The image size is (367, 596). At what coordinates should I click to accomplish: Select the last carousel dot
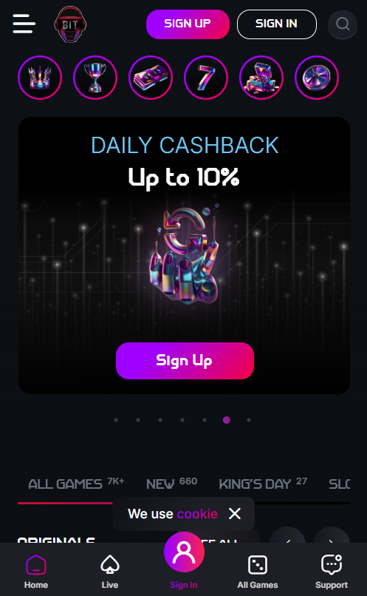(249, 420)
